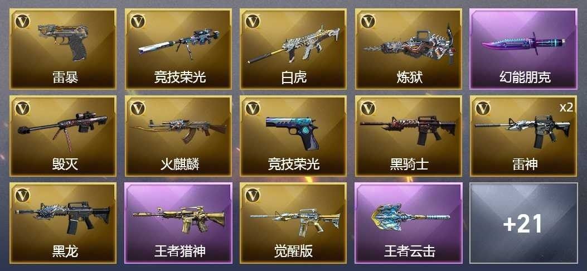Open the 觉醒版 rifle card
This screenshot has height=271, width=587.
pyautogui.click(x=293, y=223)
